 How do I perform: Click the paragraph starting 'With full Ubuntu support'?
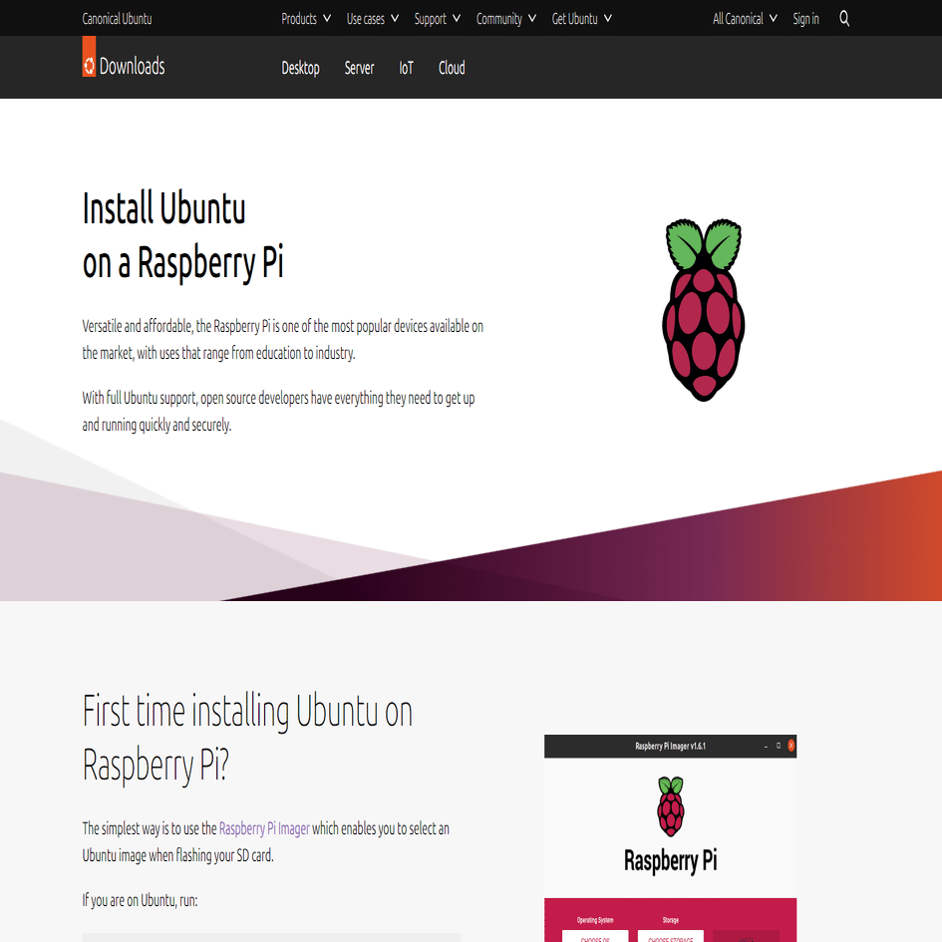pyautogui.click(x=279, y=411)
